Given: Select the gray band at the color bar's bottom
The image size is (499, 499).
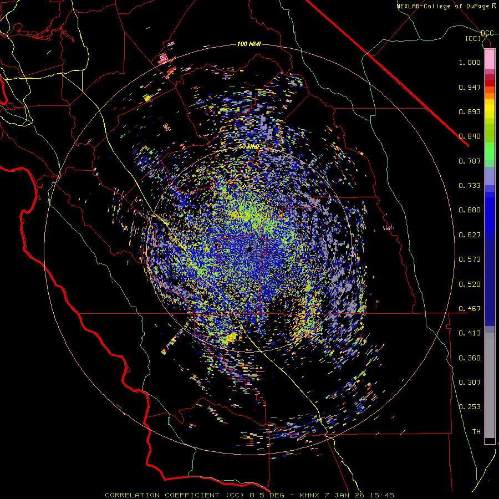Looking at the screenshot, I should tap(490, 385).
